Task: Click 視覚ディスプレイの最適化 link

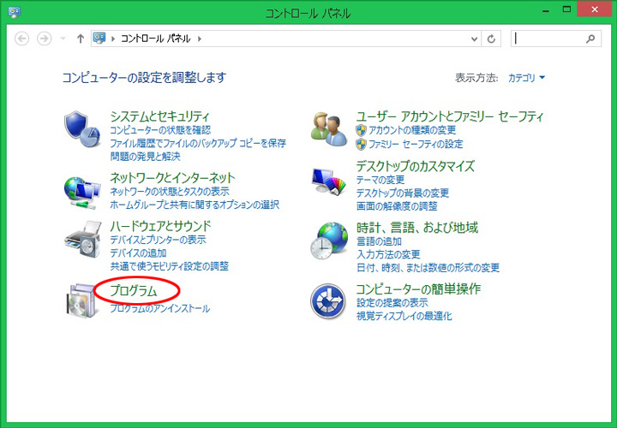Action: (404, 316)
